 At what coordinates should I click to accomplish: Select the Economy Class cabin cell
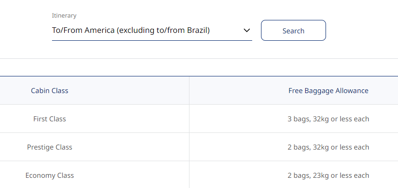click(x=50, y=175)
